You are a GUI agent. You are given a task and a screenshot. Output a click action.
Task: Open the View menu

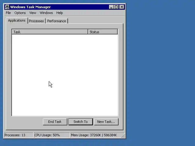[x=33, y=13]
